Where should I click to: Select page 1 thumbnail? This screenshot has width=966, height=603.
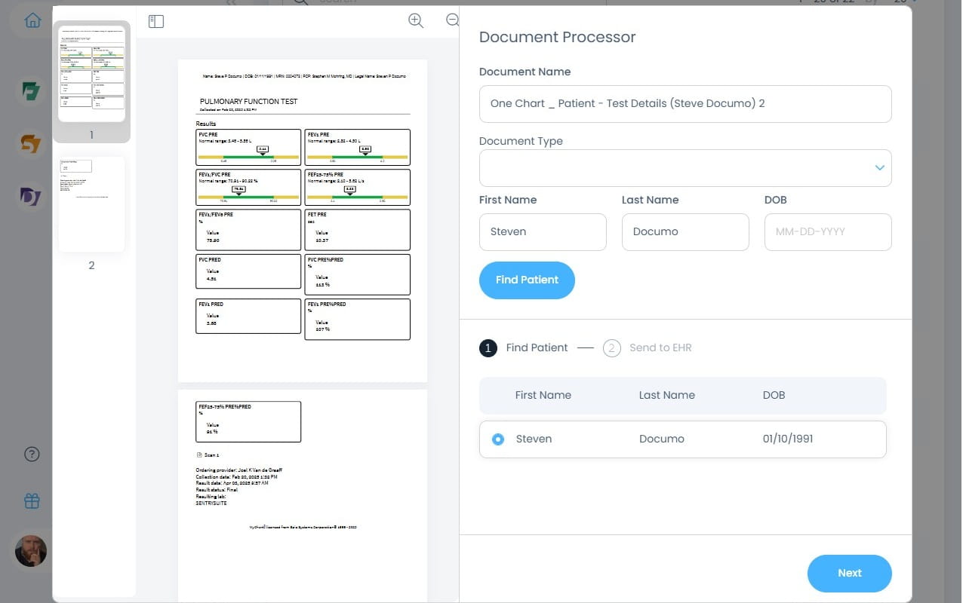[x=92, y=74]
